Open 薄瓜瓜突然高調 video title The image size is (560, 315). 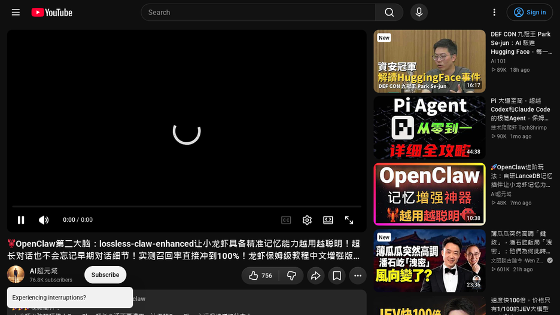point(522,243)
